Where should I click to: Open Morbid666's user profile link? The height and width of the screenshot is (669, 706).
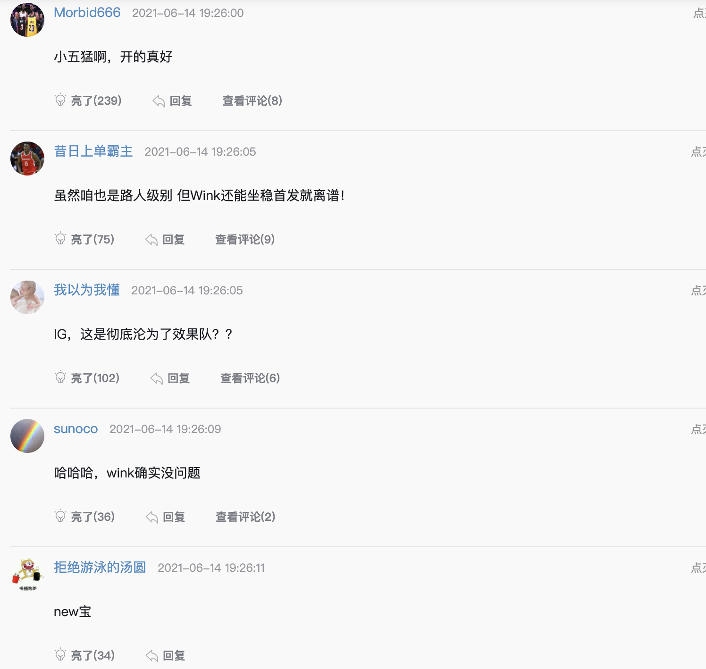(87, 12)
